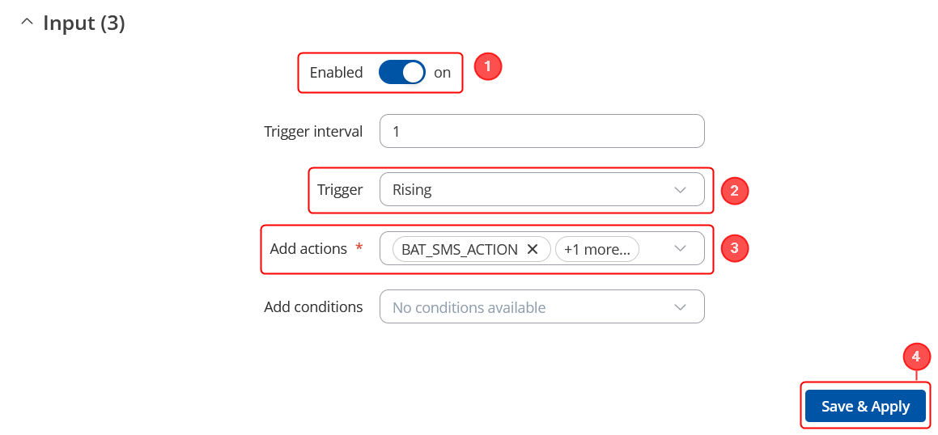
Task: Select the Input (3) section heading
Action: click(83, 23)
